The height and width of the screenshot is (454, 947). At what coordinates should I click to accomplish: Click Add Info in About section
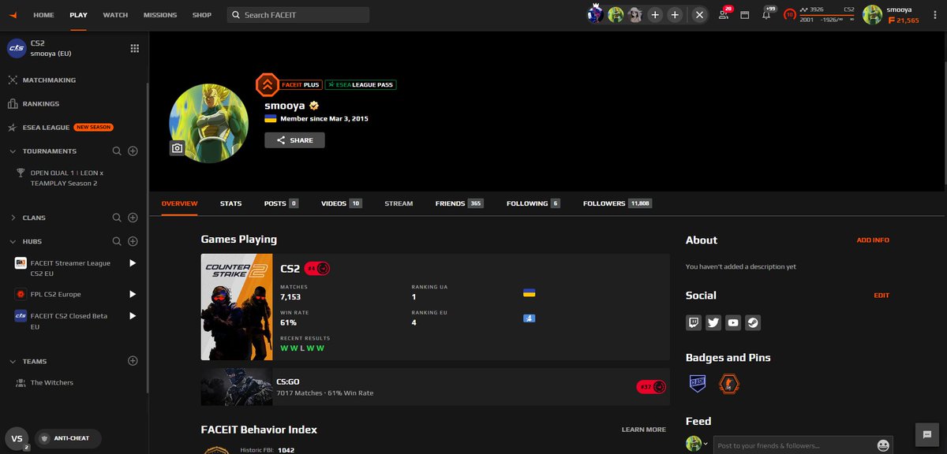pyautogui.click(x=873, y=240)
